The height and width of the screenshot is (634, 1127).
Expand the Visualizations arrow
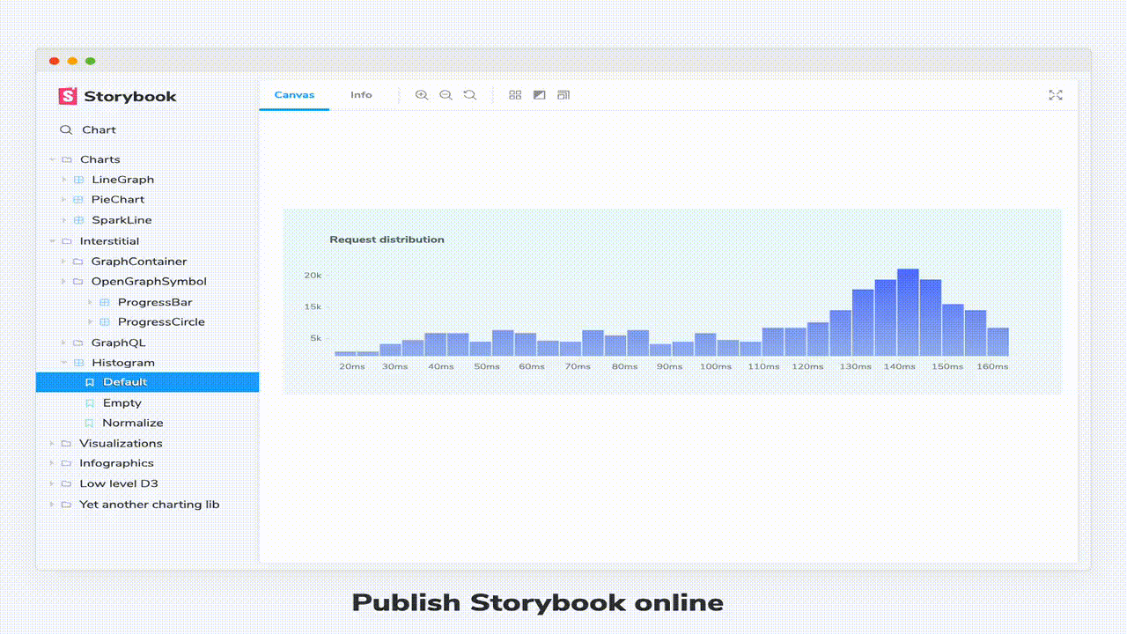coord(53,444)
